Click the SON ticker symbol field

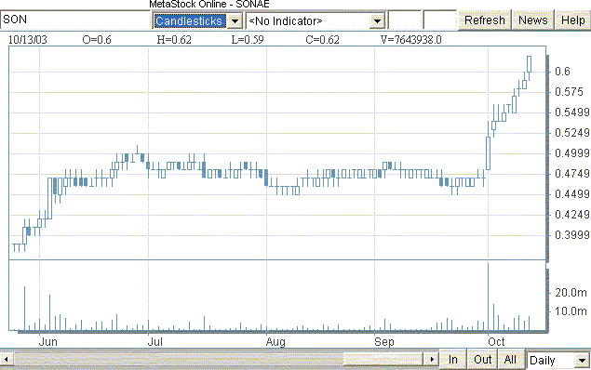(75, 20)
